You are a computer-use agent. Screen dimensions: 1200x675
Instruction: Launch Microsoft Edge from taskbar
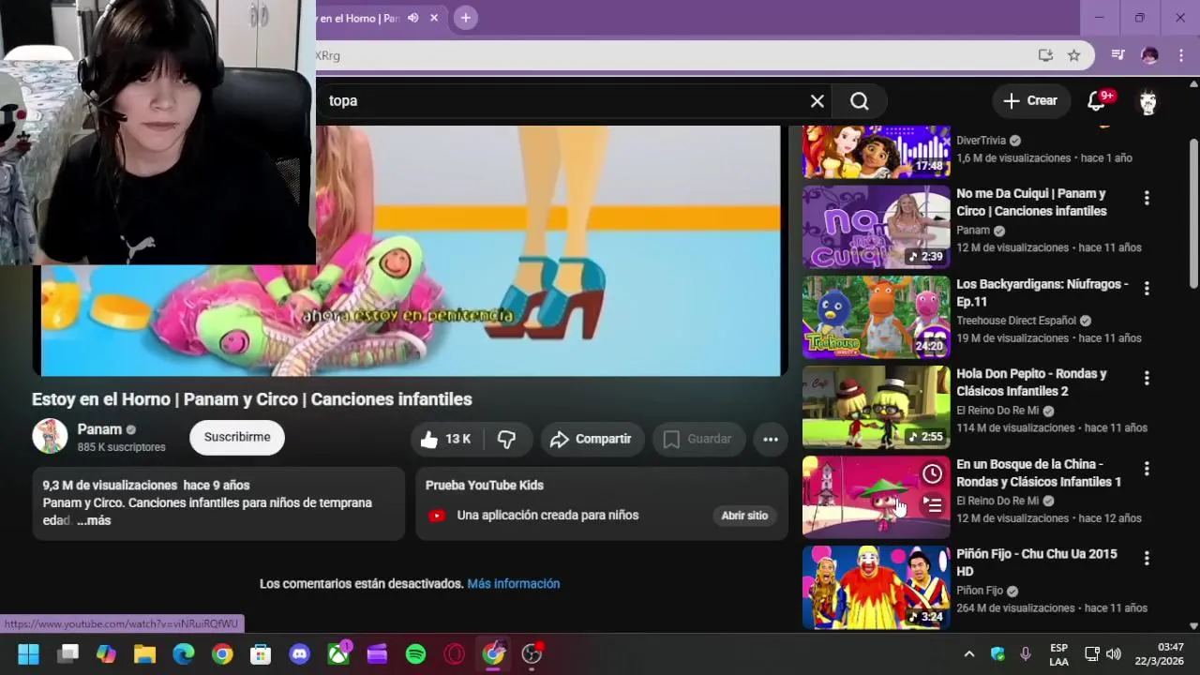[183, 654]
